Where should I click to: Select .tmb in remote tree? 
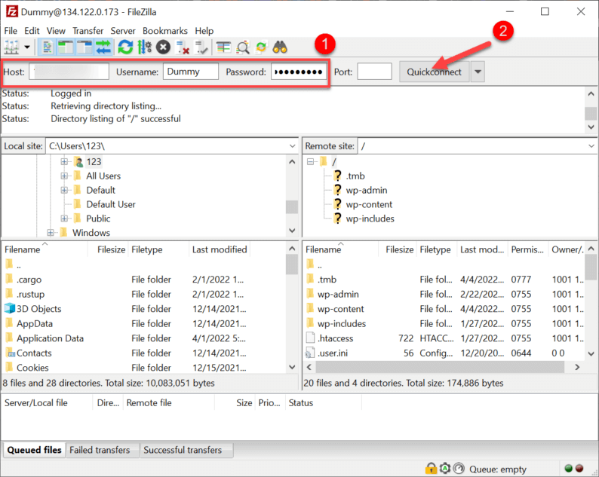(x=355, y=176)
